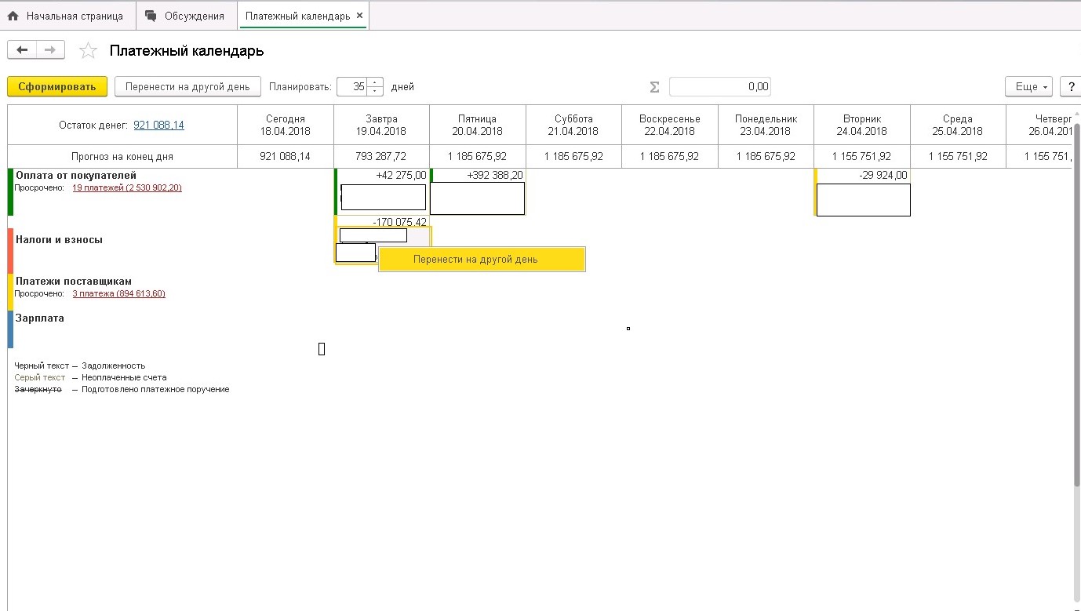Open the cash balance link 921 088,14
The height and width of the screenshot is (611, 1081).
pos(158,125)
